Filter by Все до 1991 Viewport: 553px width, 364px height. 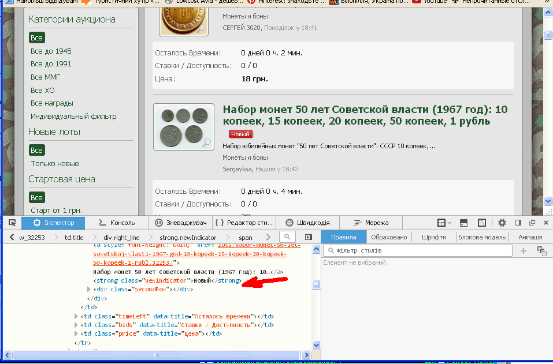[x=51, y=63]
